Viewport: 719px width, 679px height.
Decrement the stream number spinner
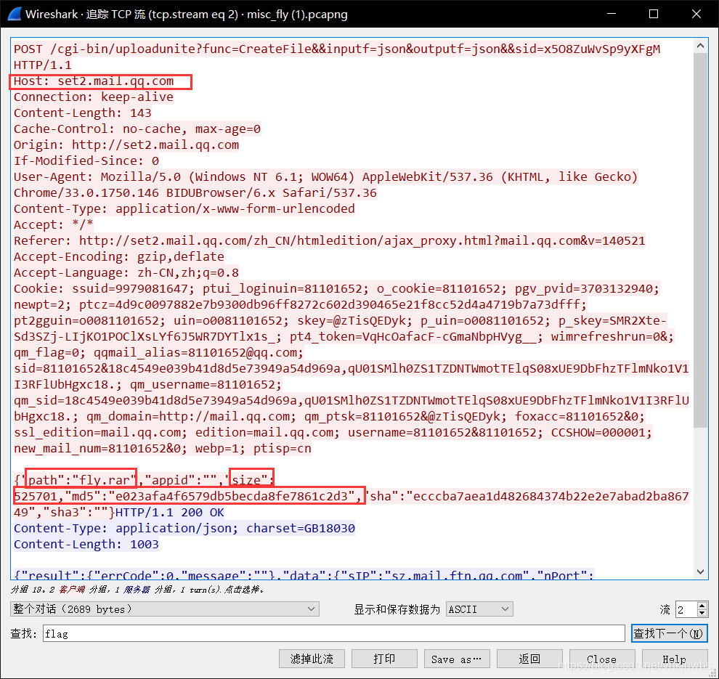(702, 613)
